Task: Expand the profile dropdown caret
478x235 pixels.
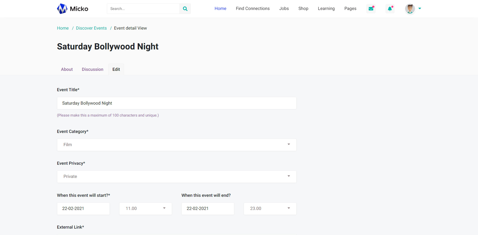Action: 420,8
